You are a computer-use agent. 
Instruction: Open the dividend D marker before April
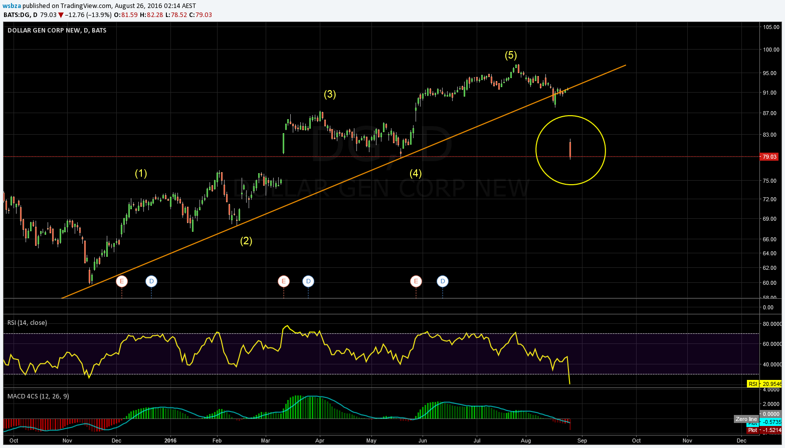pos(308,281)
